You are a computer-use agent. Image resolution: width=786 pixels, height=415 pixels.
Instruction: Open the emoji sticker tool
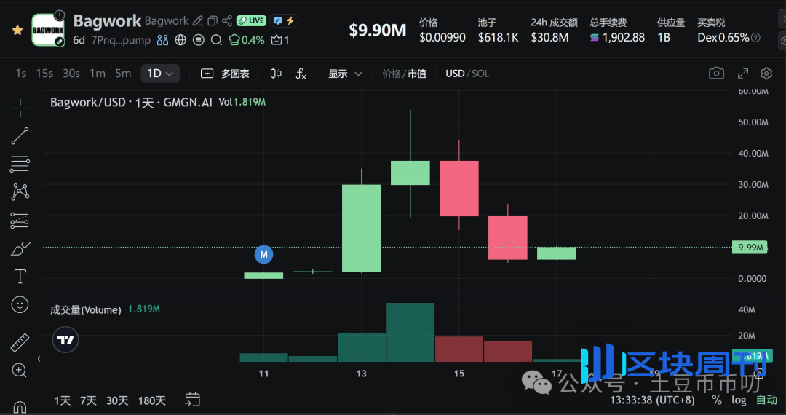(x=20, y=305)
